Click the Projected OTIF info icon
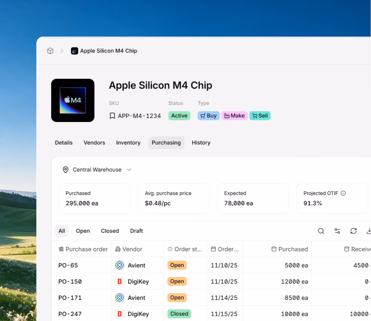 click(343, 193)
